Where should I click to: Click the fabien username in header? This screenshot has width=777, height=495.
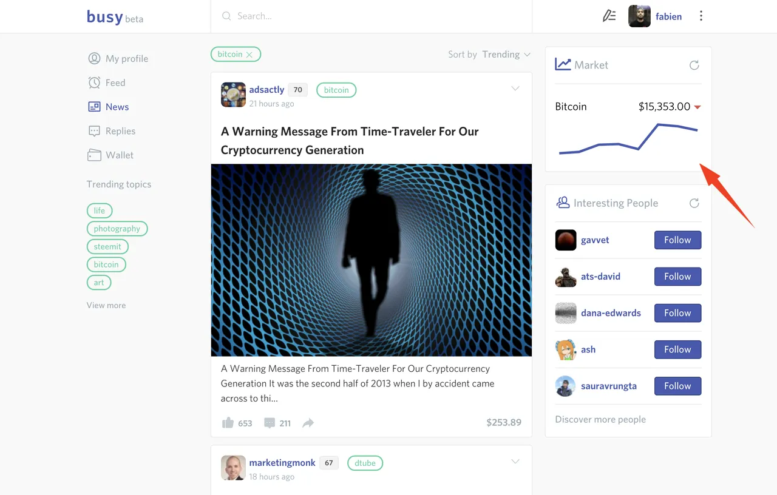tap(668, 16)
